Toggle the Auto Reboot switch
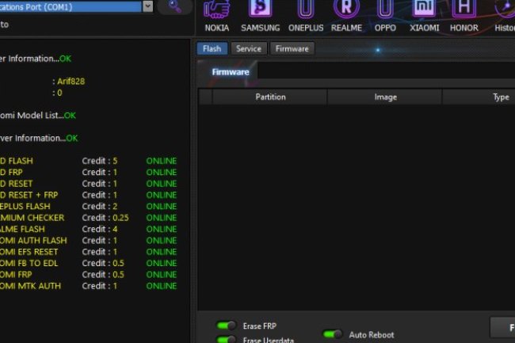This screenshot has height=343, width=515. tap(333, 334)
